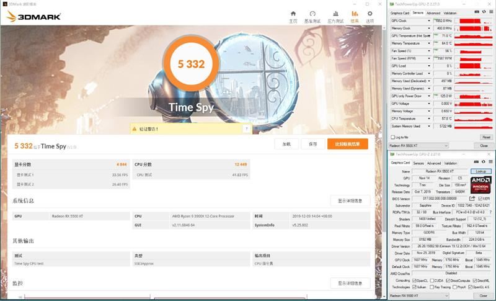The width and height of the screenshot is (496, 301).
Task: Click the orange 比较联机结果 button
Action: click(x=348, y=144)
